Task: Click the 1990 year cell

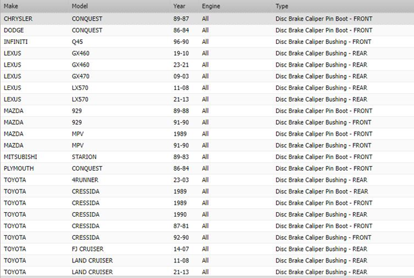Action: coord(179,214)
